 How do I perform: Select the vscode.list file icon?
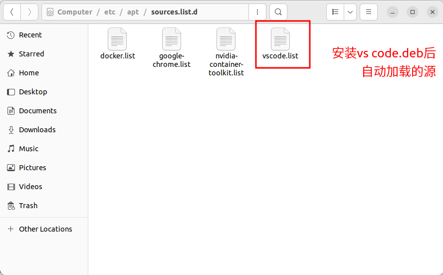[280, 39]
